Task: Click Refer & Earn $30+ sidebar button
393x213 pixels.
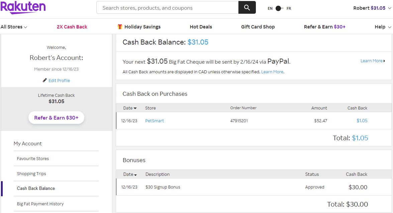Action: (56, 118)
